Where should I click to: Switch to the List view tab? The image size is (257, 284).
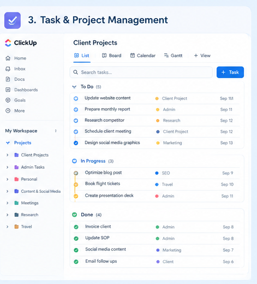82,56
